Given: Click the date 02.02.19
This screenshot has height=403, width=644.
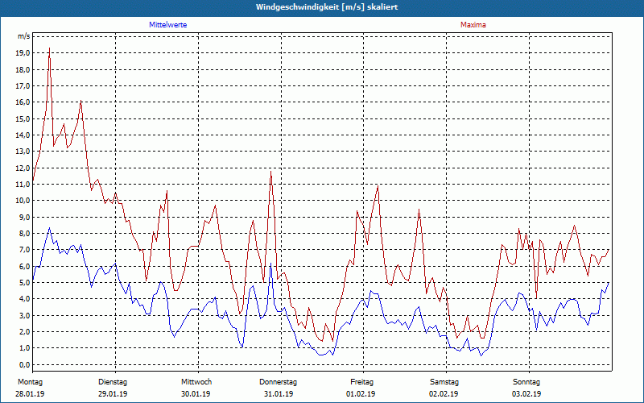Looking at the screenshot, I should 444,394.
